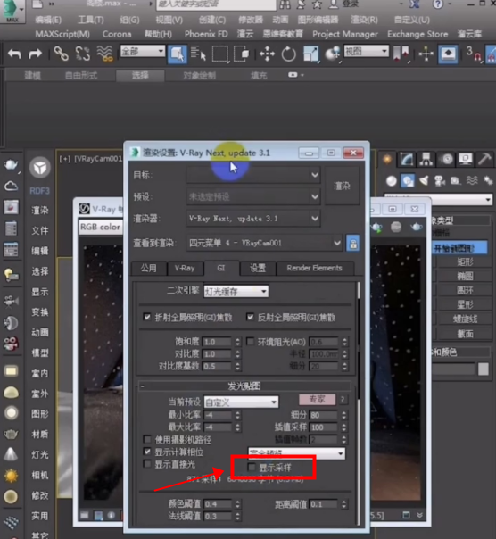The width and height of the screenshot is (496, 539).
Task: Click the ? help button beside 专家
Action: [x=343, y=399]
